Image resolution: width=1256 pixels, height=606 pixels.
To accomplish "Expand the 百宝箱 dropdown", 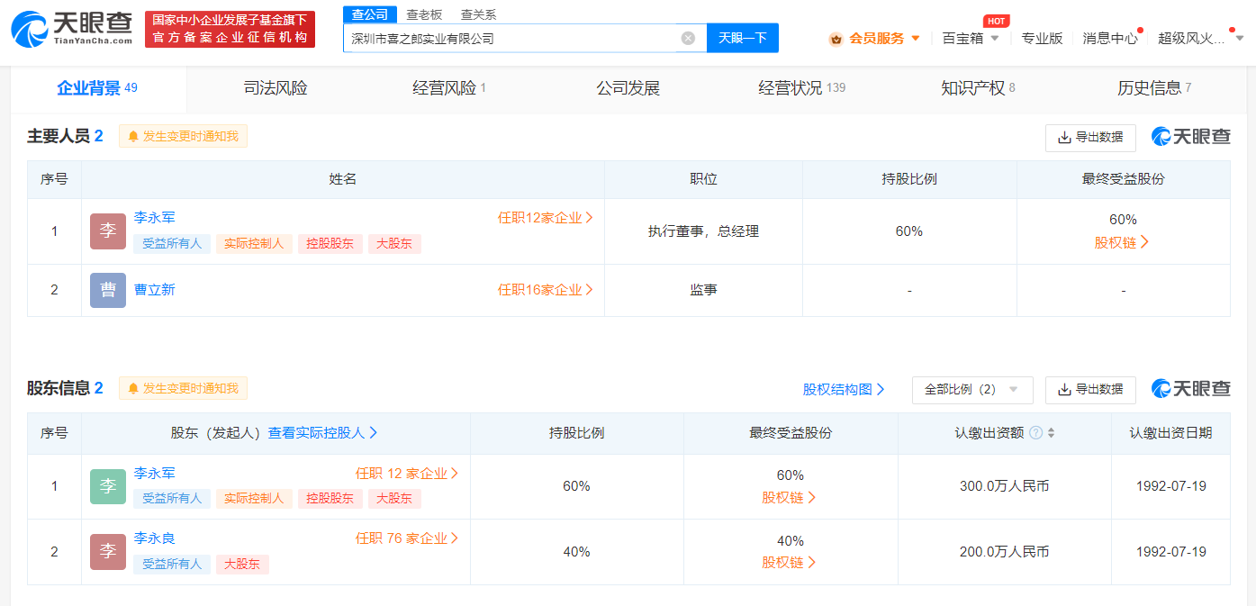I will (995, 39).
